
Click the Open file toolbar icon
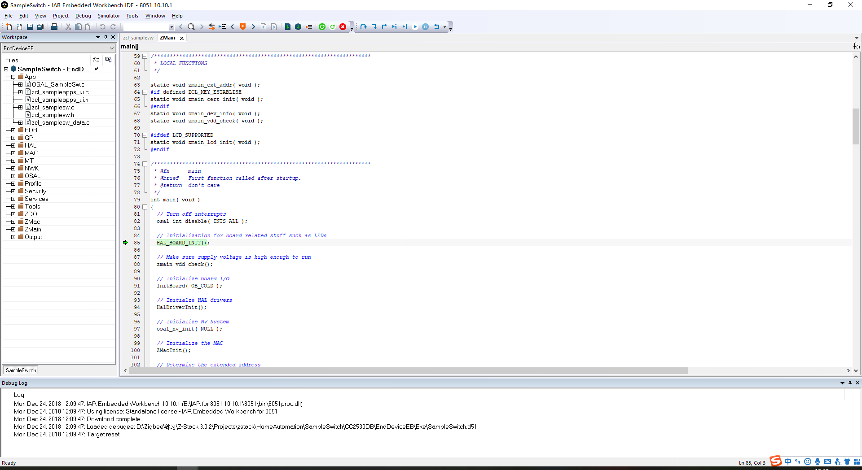(x=19, y=27)
